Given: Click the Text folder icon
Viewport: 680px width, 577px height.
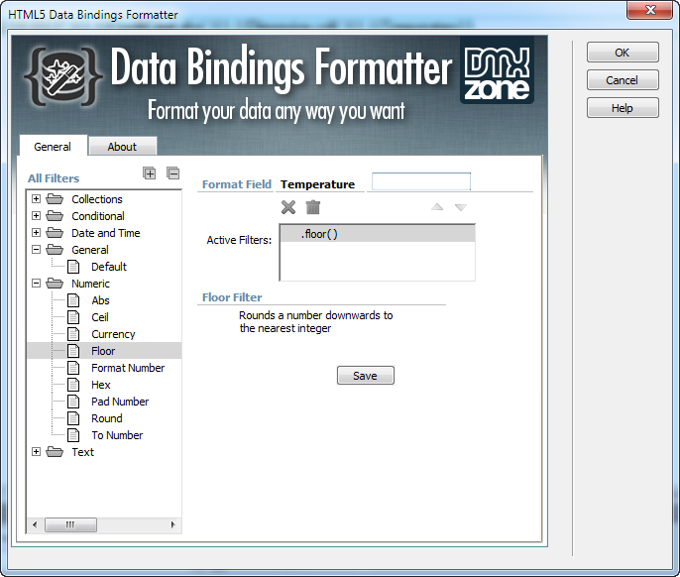Looking at the screenshot, I should tap(55, 452).
